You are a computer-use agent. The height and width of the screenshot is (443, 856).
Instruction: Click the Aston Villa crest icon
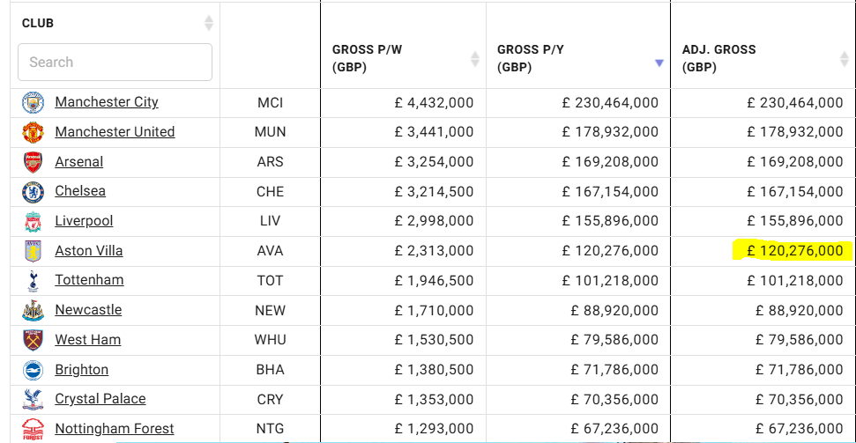(x=33, y=251)
